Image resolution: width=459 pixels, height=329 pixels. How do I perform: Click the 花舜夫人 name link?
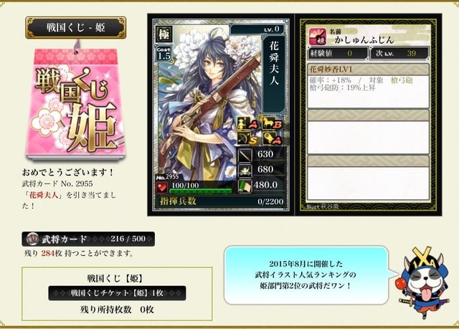(44, 195)
